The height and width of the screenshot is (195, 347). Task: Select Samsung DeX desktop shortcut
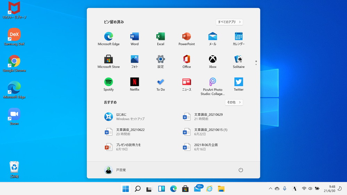[x=14, y=37]
